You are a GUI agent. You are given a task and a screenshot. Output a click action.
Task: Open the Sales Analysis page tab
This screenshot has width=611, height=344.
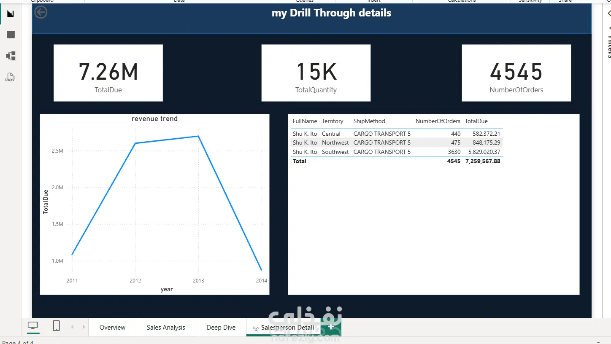[x=166, y=327]
